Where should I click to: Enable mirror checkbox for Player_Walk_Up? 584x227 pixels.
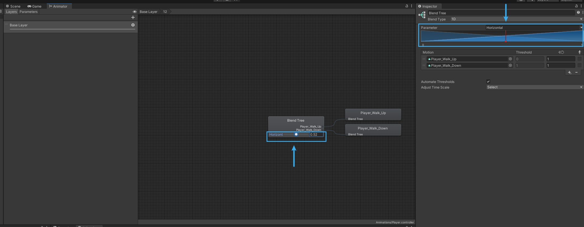580,59
